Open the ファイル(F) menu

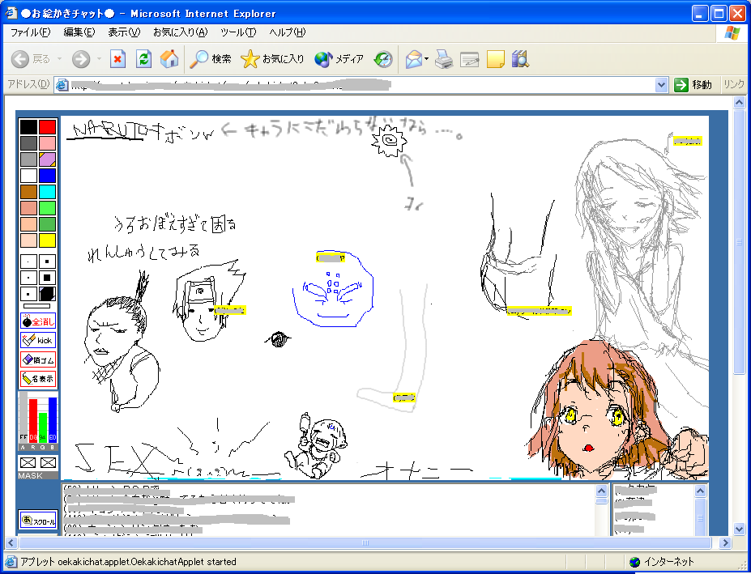[30, 32]
